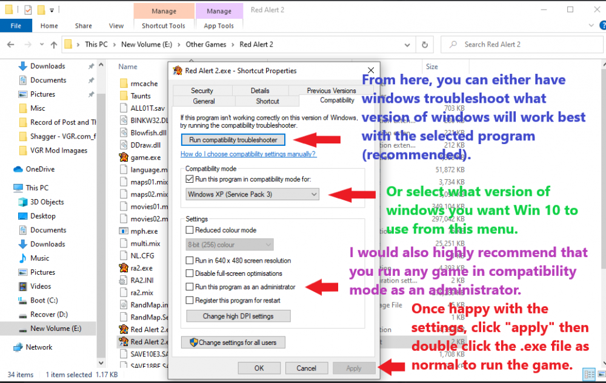Click the New folder quick access icon

point(41,10)
